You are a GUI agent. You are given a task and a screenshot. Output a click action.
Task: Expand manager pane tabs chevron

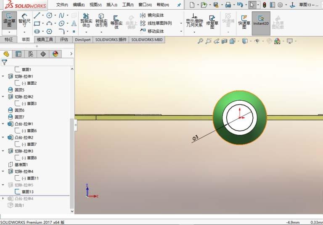[71, 54]
